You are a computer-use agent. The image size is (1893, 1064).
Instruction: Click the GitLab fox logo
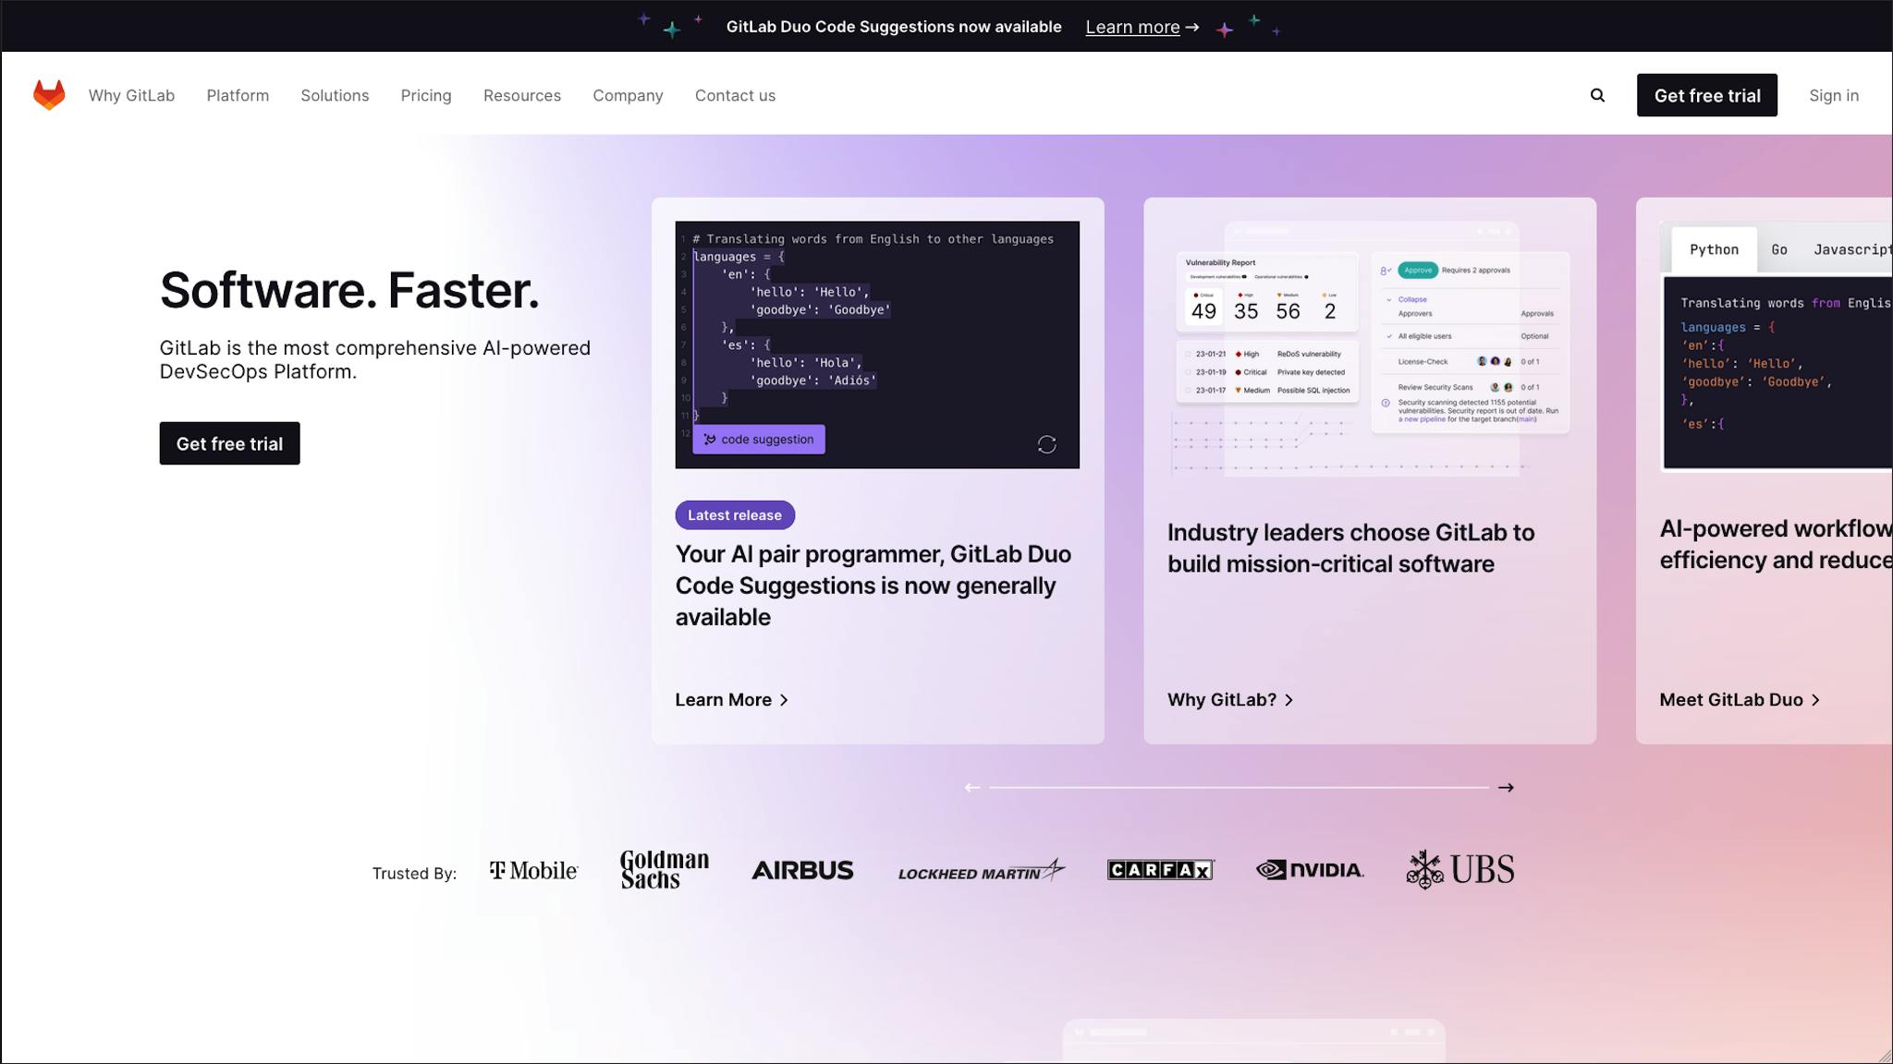49,93
